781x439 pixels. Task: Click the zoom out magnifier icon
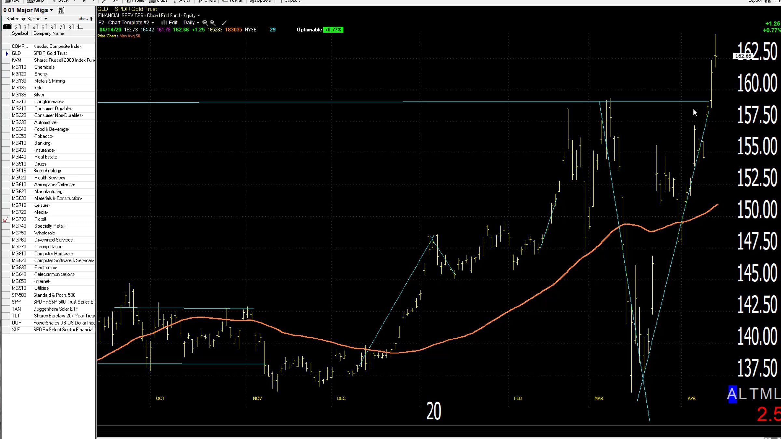coord(212,23)
